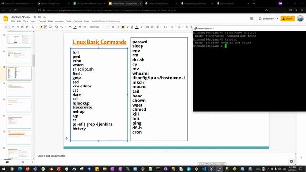
Task: Open the Numbered list options arrow
Action: 183,27
